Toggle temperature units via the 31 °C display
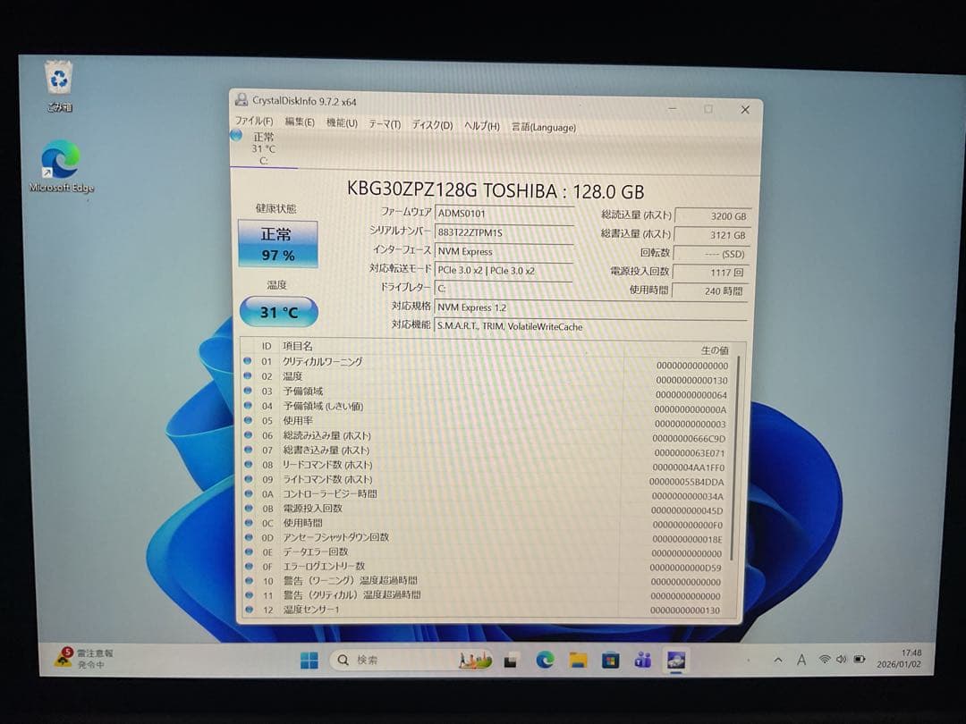Image resolution: width=966 pixels, height=724 pixels. point(278,311)
